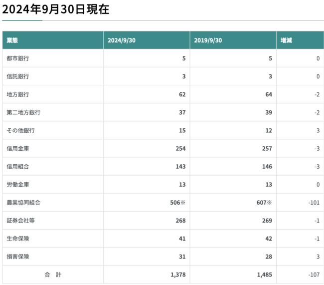The height and width of the screenshot is (285, 324).
Task: Click the 506※ value for 農業協同組合
Action: pyautogui.click(x=178, y=203)
